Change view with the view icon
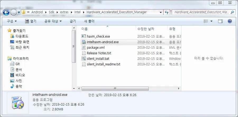 coord(206,21)
